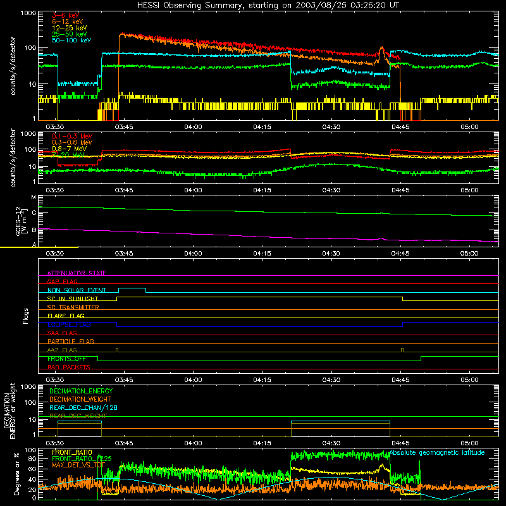Click the 12-25 keV legend label
The height and width of the screenshot is (506, 506).
(70, 28)
